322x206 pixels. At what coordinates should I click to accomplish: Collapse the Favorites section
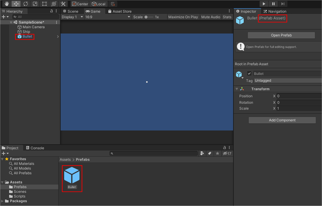point(2,159)
